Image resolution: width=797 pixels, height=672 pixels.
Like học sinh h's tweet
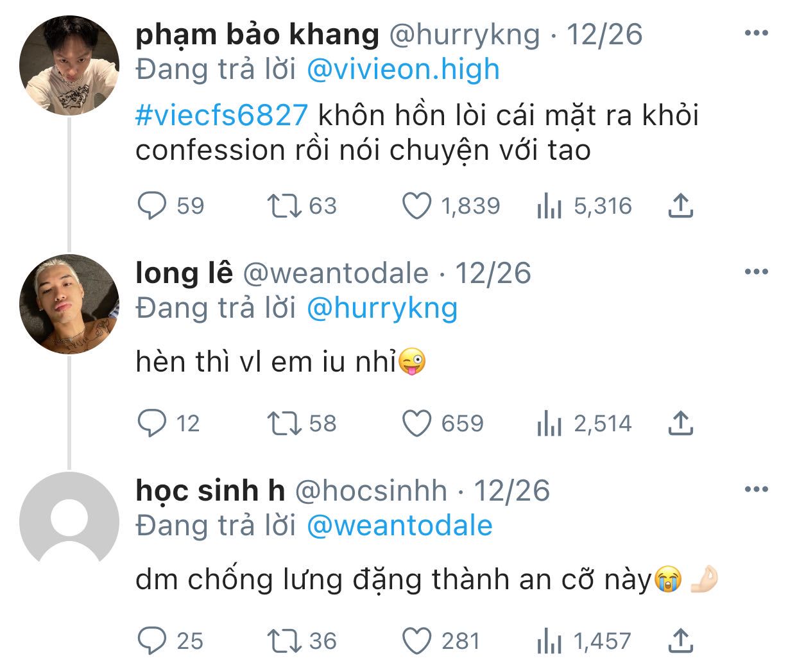click(416, 641)
